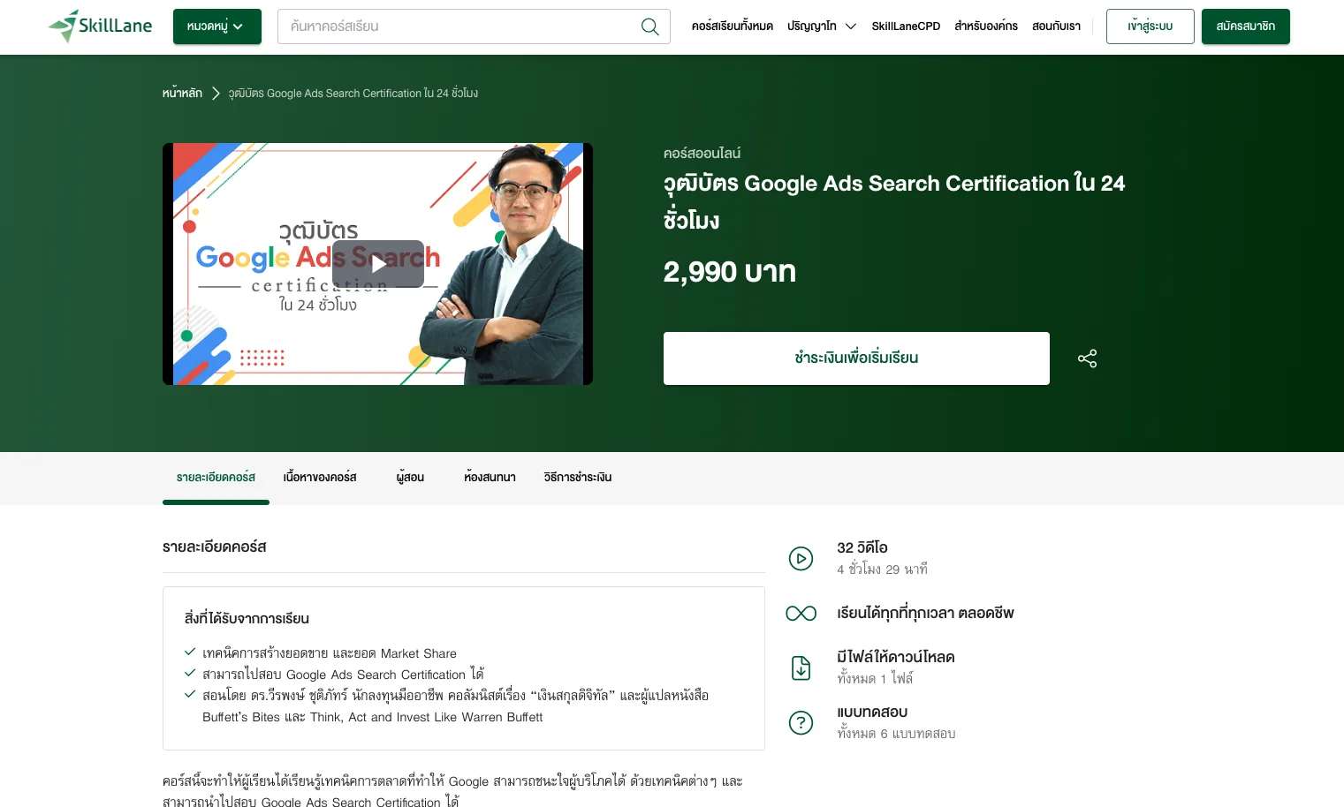The height and width of the screenshot is (807, 1344).
Task: Expand the ปริญญาโท dropdown menu
Action: pos(822,26)
